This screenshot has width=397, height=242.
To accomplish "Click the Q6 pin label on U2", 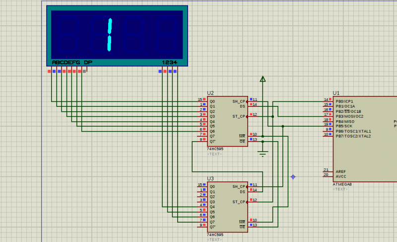I will 212,131.
